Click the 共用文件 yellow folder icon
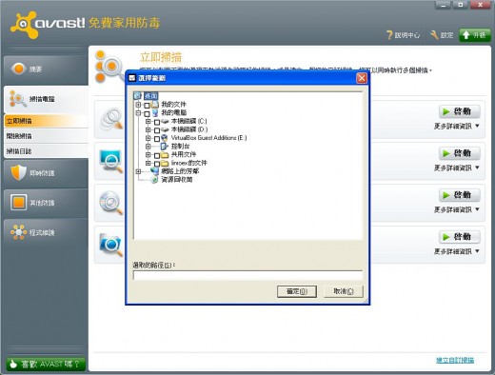495x375 pixels. (x=165, y=155)
